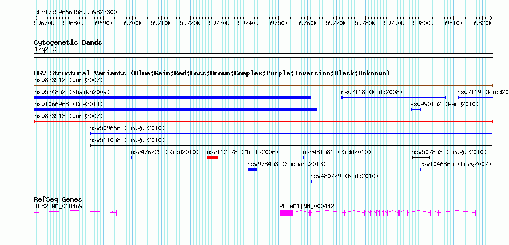The image size is (509, 245).
Task: Click the TEX2 gene model line
Action: tap(75, 212)
